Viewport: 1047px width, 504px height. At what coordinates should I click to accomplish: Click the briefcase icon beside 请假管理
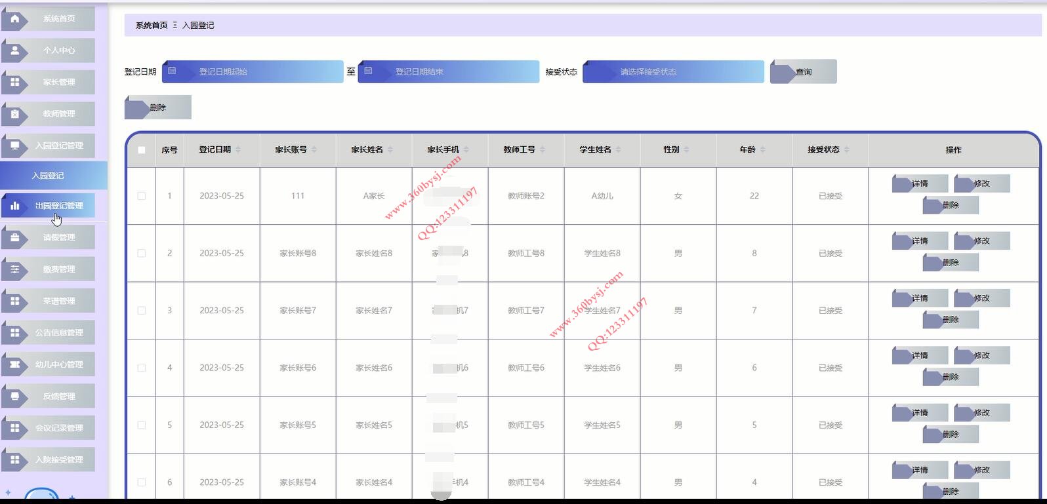click(x=14, y=237)
